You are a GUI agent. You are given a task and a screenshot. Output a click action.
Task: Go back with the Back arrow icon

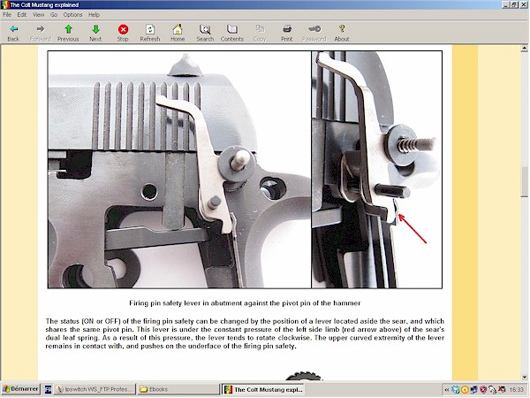(x=13, y=29)
